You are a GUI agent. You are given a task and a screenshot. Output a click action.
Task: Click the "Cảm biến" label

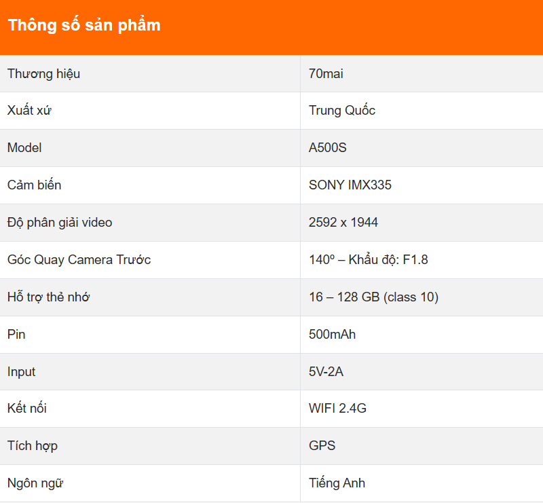(x=34, y=185)
